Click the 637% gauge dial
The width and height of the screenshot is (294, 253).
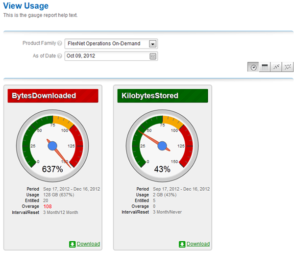(x=52, y=146)
